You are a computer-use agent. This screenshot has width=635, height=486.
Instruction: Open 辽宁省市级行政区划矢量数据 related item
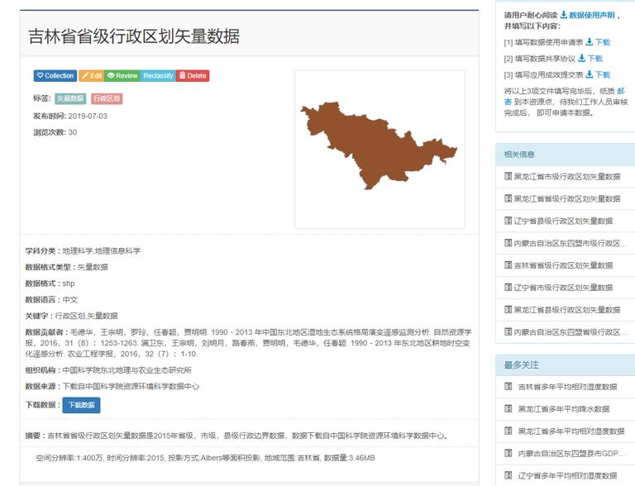click(x=563, y=288)
